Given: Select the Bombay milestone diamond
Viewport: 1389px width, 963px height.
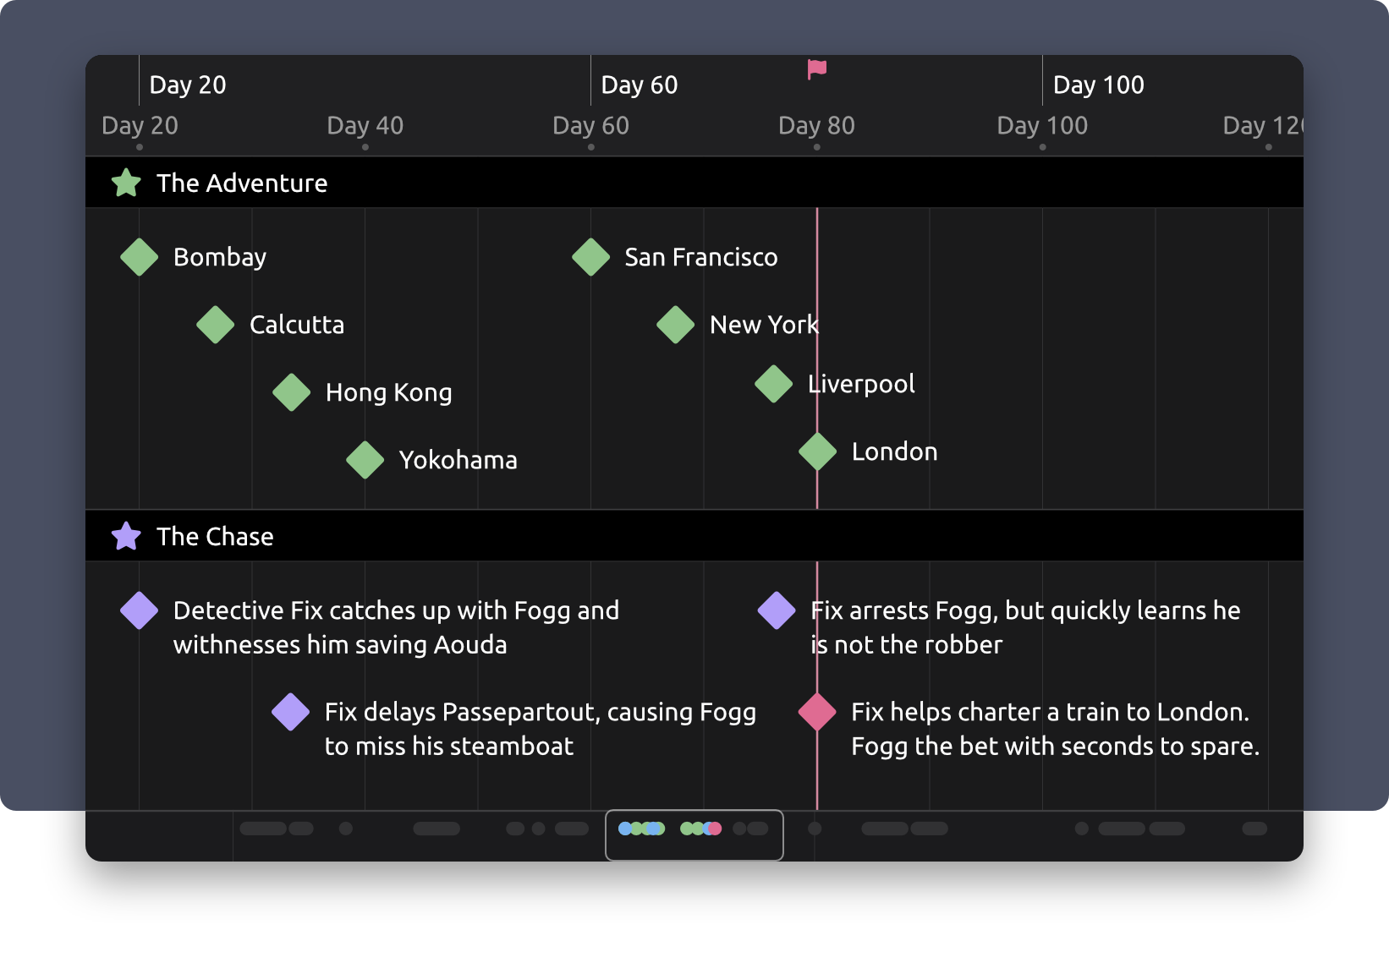Looking at the screenshot, I should click(x=140, y=256).
